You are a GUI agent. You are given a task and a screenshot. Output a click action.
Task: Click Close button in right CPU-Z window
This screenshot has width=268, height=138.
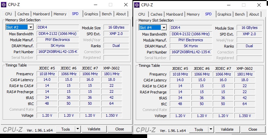(x=253, y=129)
